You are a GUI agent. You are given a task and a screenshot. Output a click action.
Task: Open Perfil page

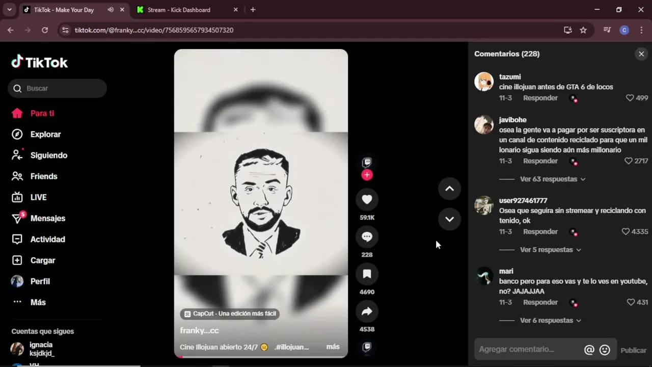tap(40, 281)
